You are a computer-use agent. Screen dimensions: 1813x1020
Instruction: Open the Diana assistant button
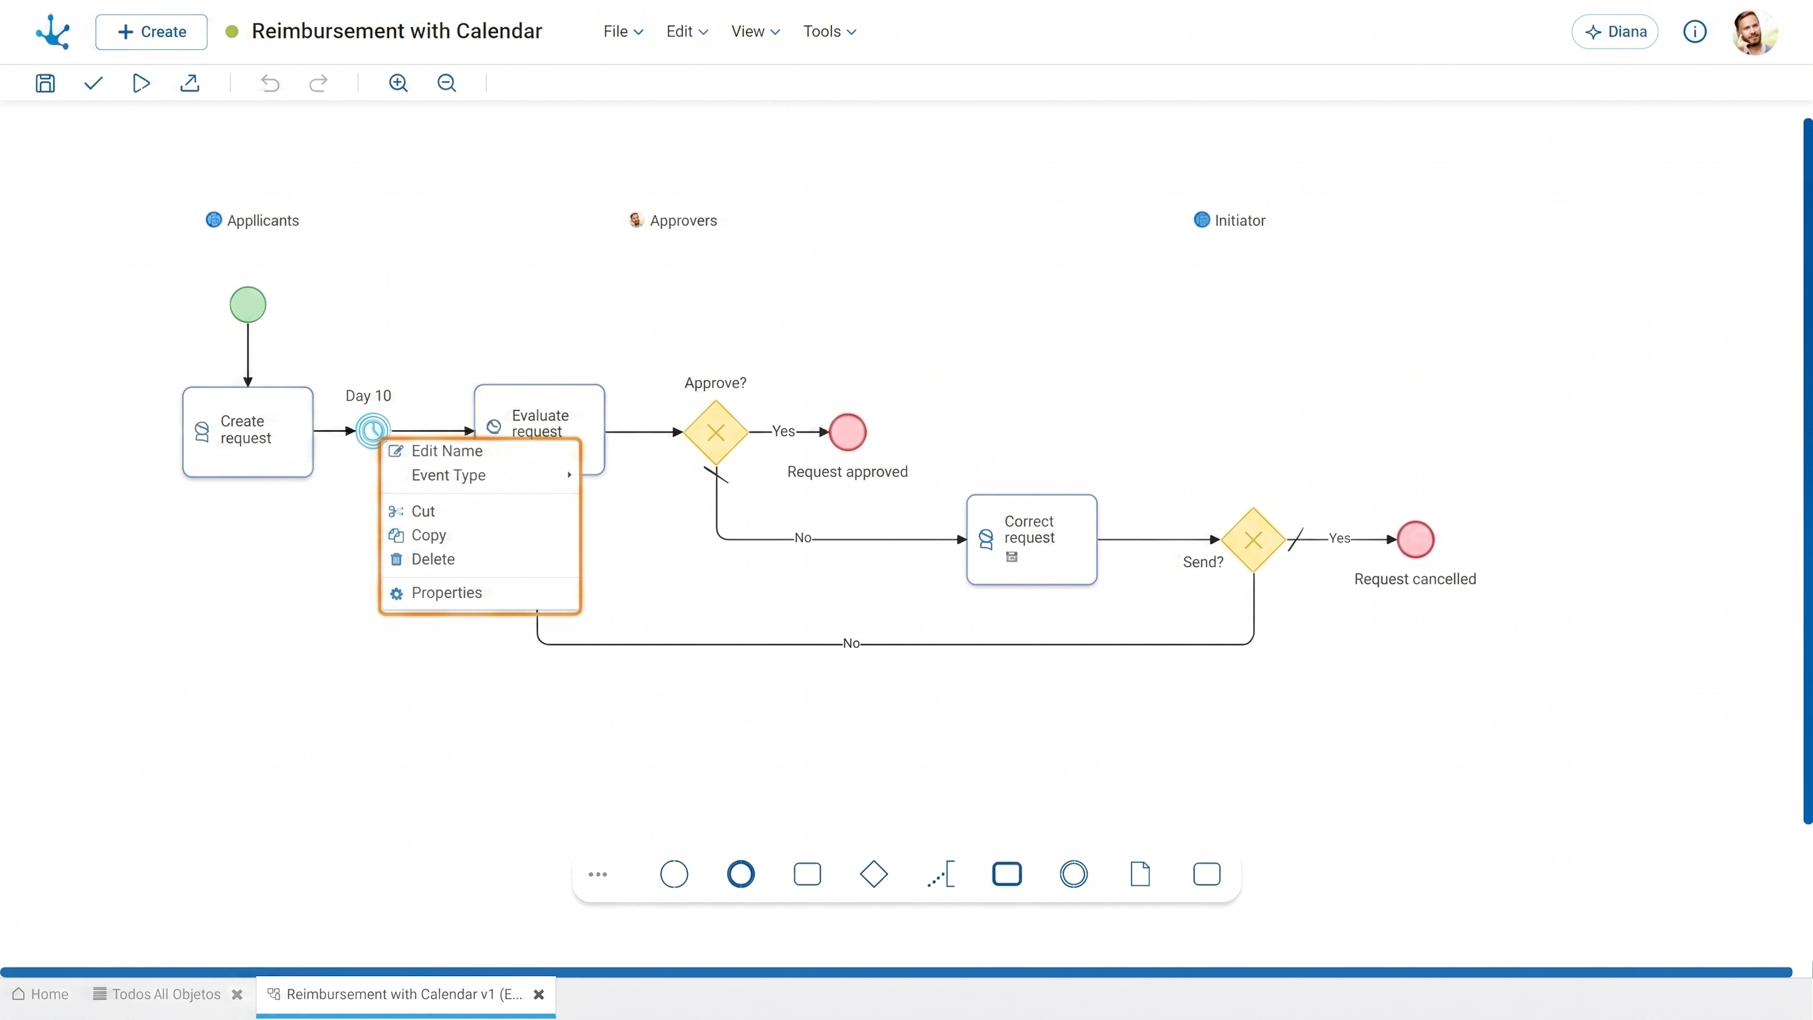1614,32
